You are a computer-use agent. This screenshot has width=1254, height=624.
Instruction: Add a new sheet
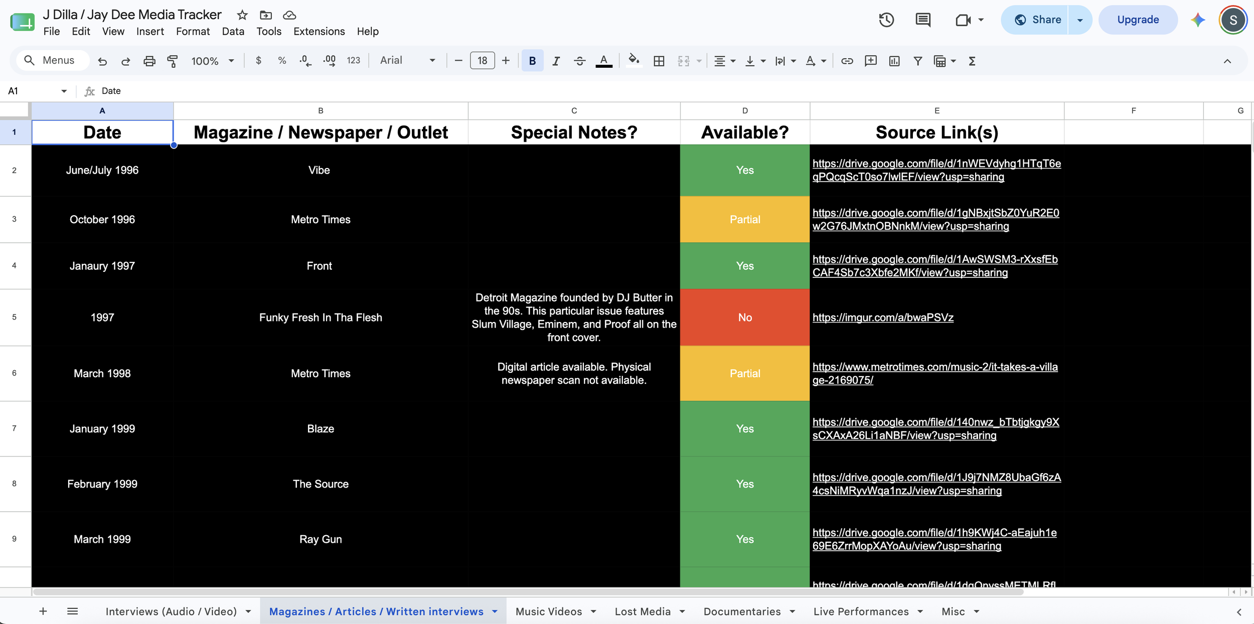point(43,611)
